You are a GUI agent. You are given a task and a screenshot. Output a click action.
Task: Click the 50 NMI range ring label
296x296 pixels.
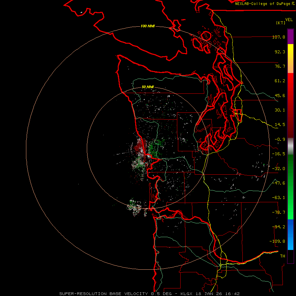148,87
